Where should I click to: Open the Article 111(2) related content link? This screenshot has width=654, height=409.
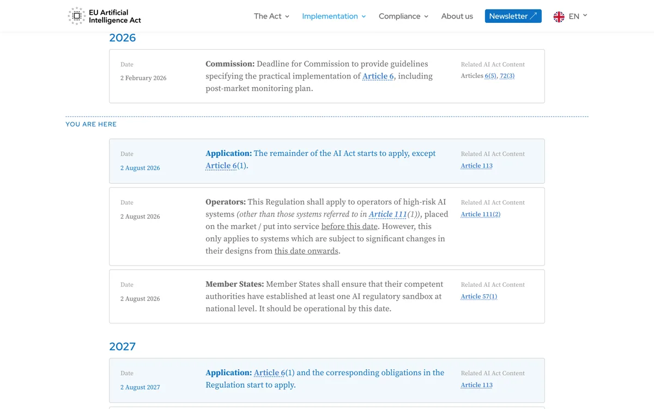tap(480, 214)
